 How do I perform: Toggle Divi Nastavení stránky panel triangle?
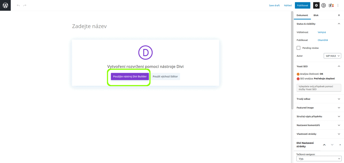(x=340, y=145)
